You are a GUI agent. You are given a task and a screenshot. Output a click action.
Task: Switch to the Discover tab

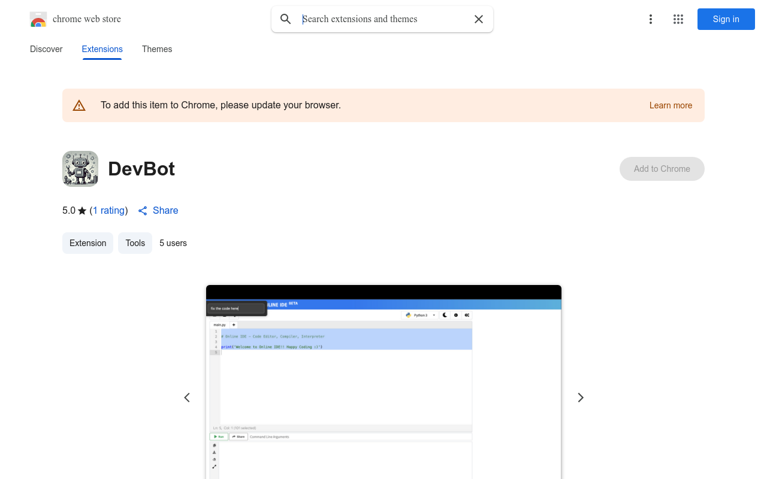(x=46, y=49)
